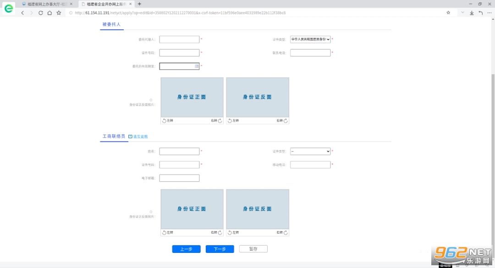495x268 pixels.
Task: Rotate 工商联络员 ID front photo left (左转)
Action: pos(167,233)
